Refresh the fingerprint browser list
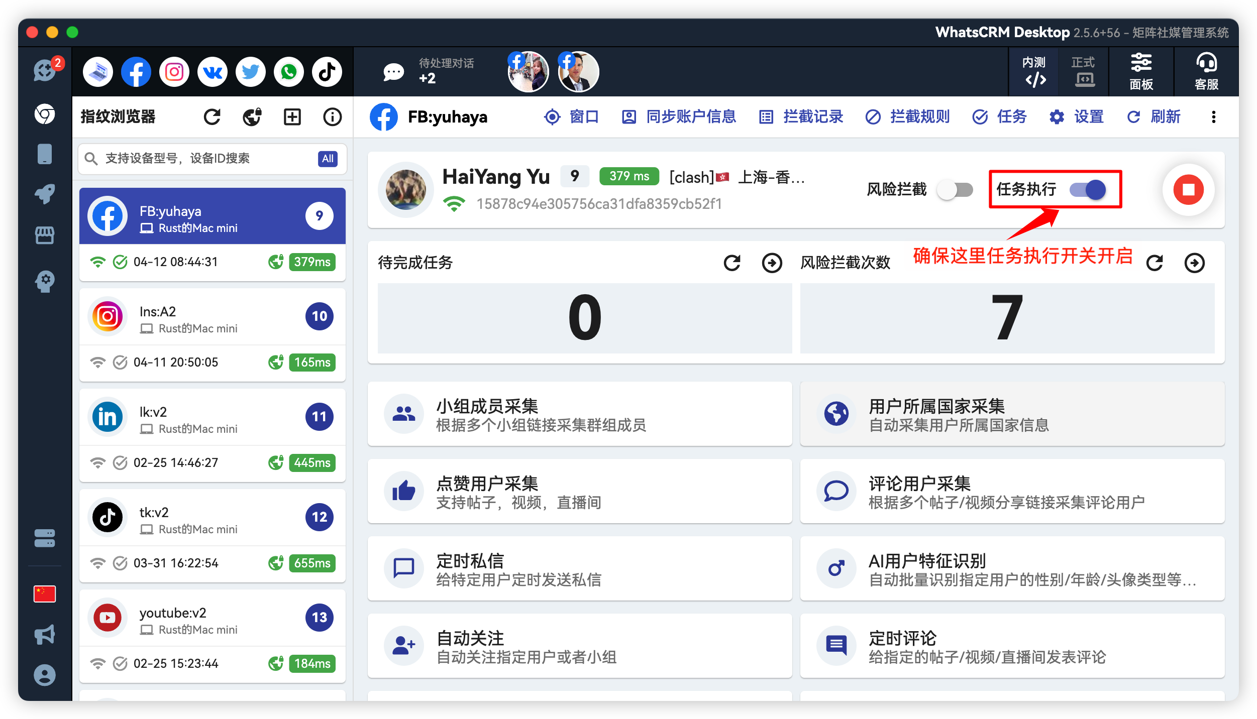Viewport: 1257px width, 719px height. tap(212, 117)
